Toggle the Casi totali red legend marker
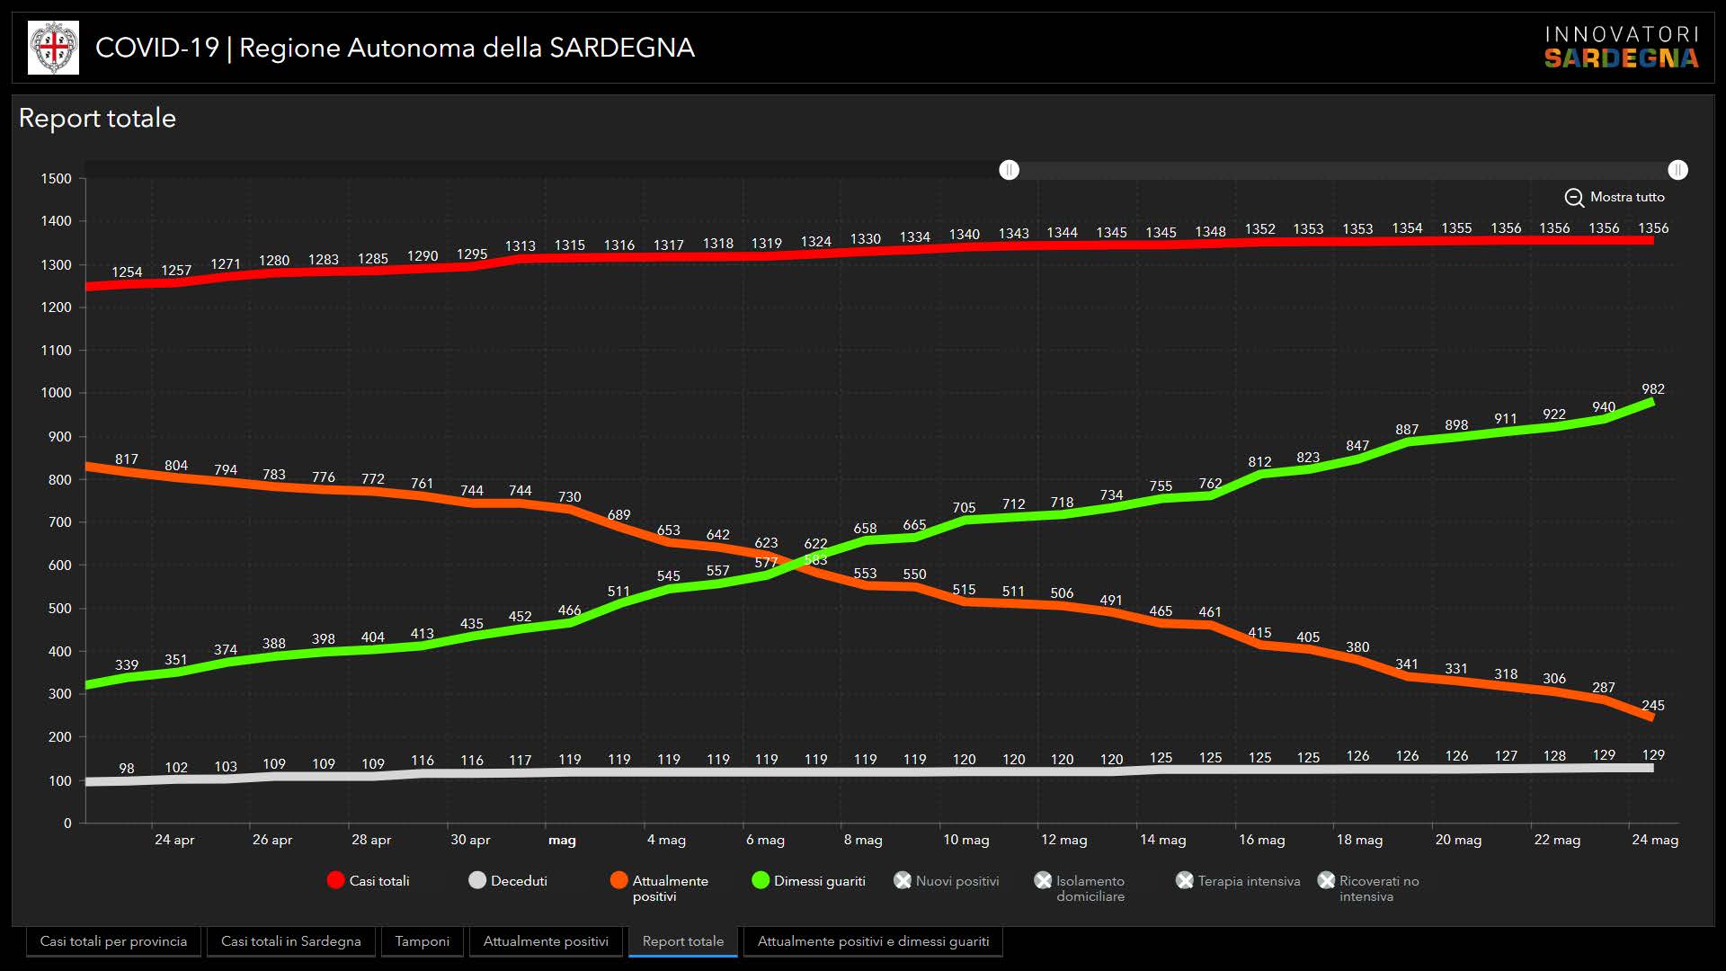Image resolution: width=1726 pixels, height=971 pixels. click(336, 881)
